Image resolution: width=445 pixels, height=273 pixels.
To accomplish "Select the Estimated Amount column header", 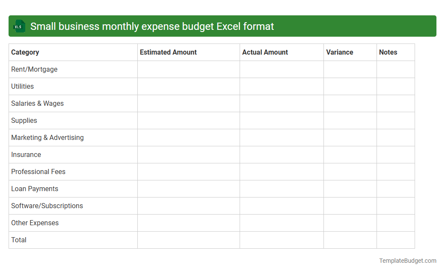I will click(168, 52).
